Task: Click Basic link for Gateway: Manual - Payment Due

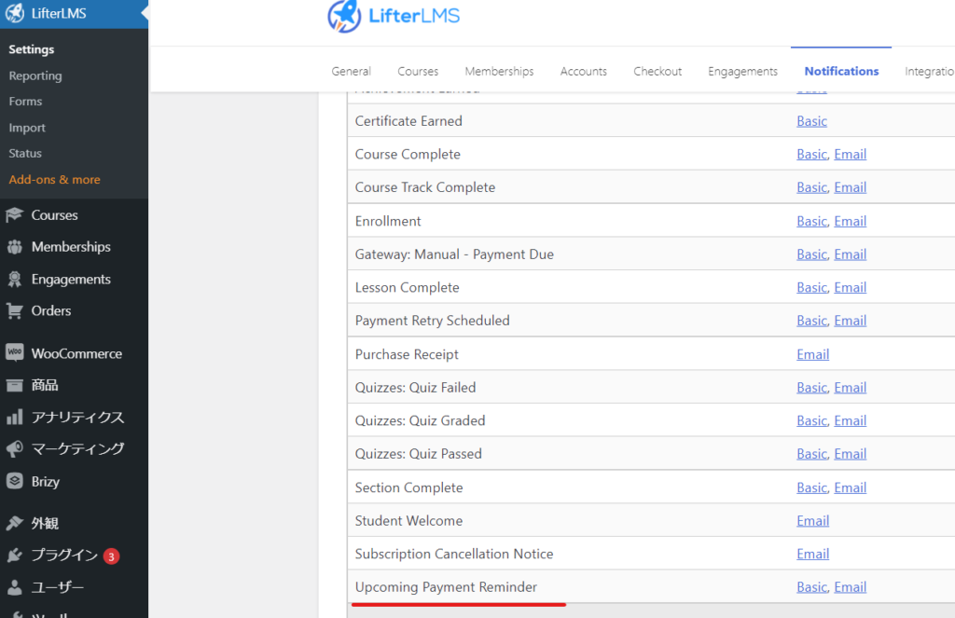Action: [812, 254]
